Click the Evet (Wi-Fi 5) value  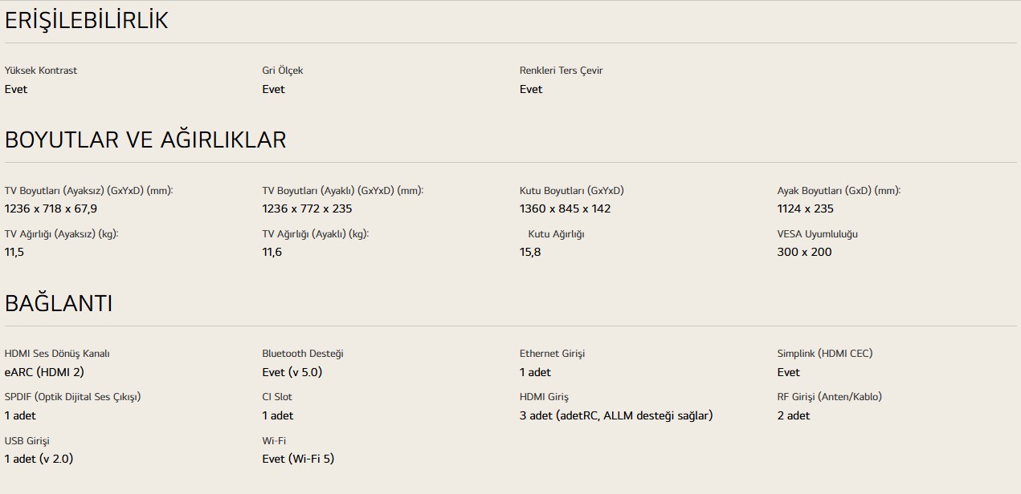tap(298, 459)
